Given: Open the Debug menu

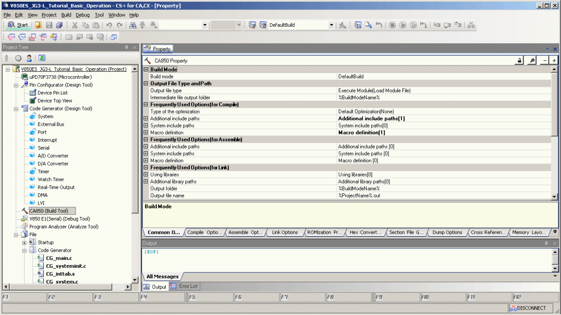Looking at the screenshot, I should tap(83, 15).
